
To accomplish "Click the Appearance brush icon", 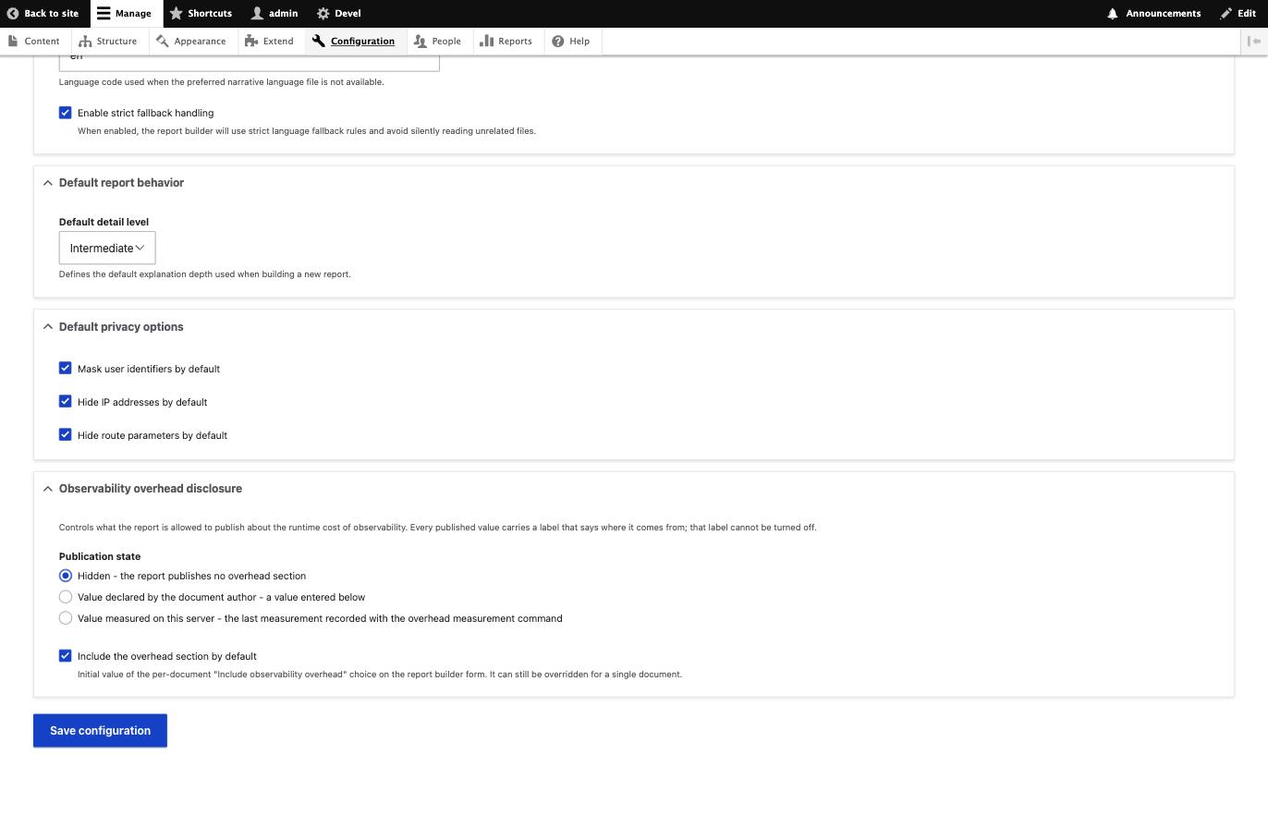I will click(x=163, y=41).
